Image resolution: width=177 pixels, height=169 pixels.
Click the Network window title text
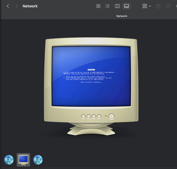[x=30, y=6]
